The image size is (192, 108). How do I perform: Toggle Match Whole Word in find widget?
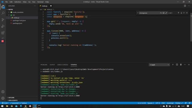(x=163, y=13)
